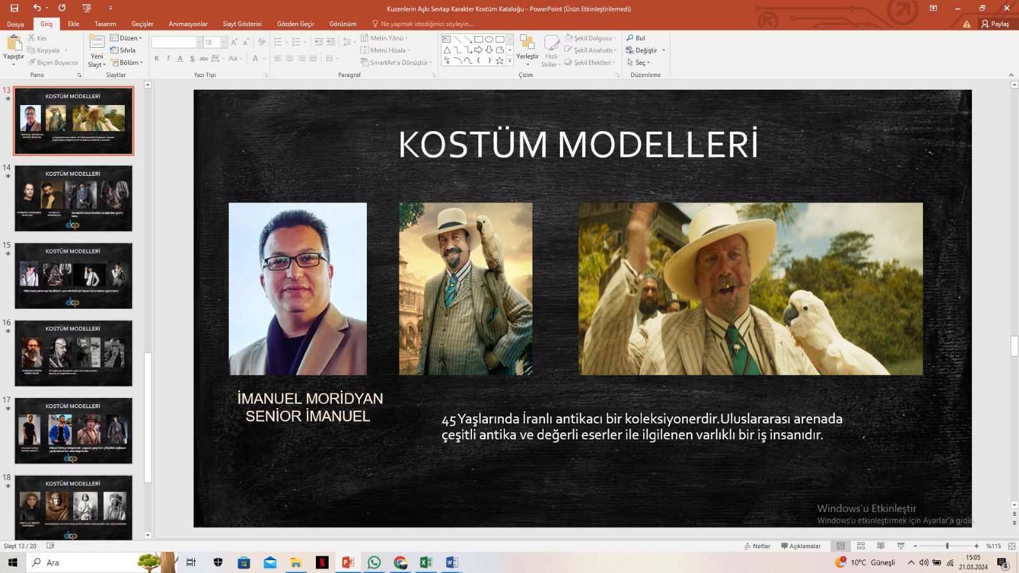This screenshot has height=573, width=1019.
Task: Start slideshow from beginning via quick access icon
Action: pos(87,8)
